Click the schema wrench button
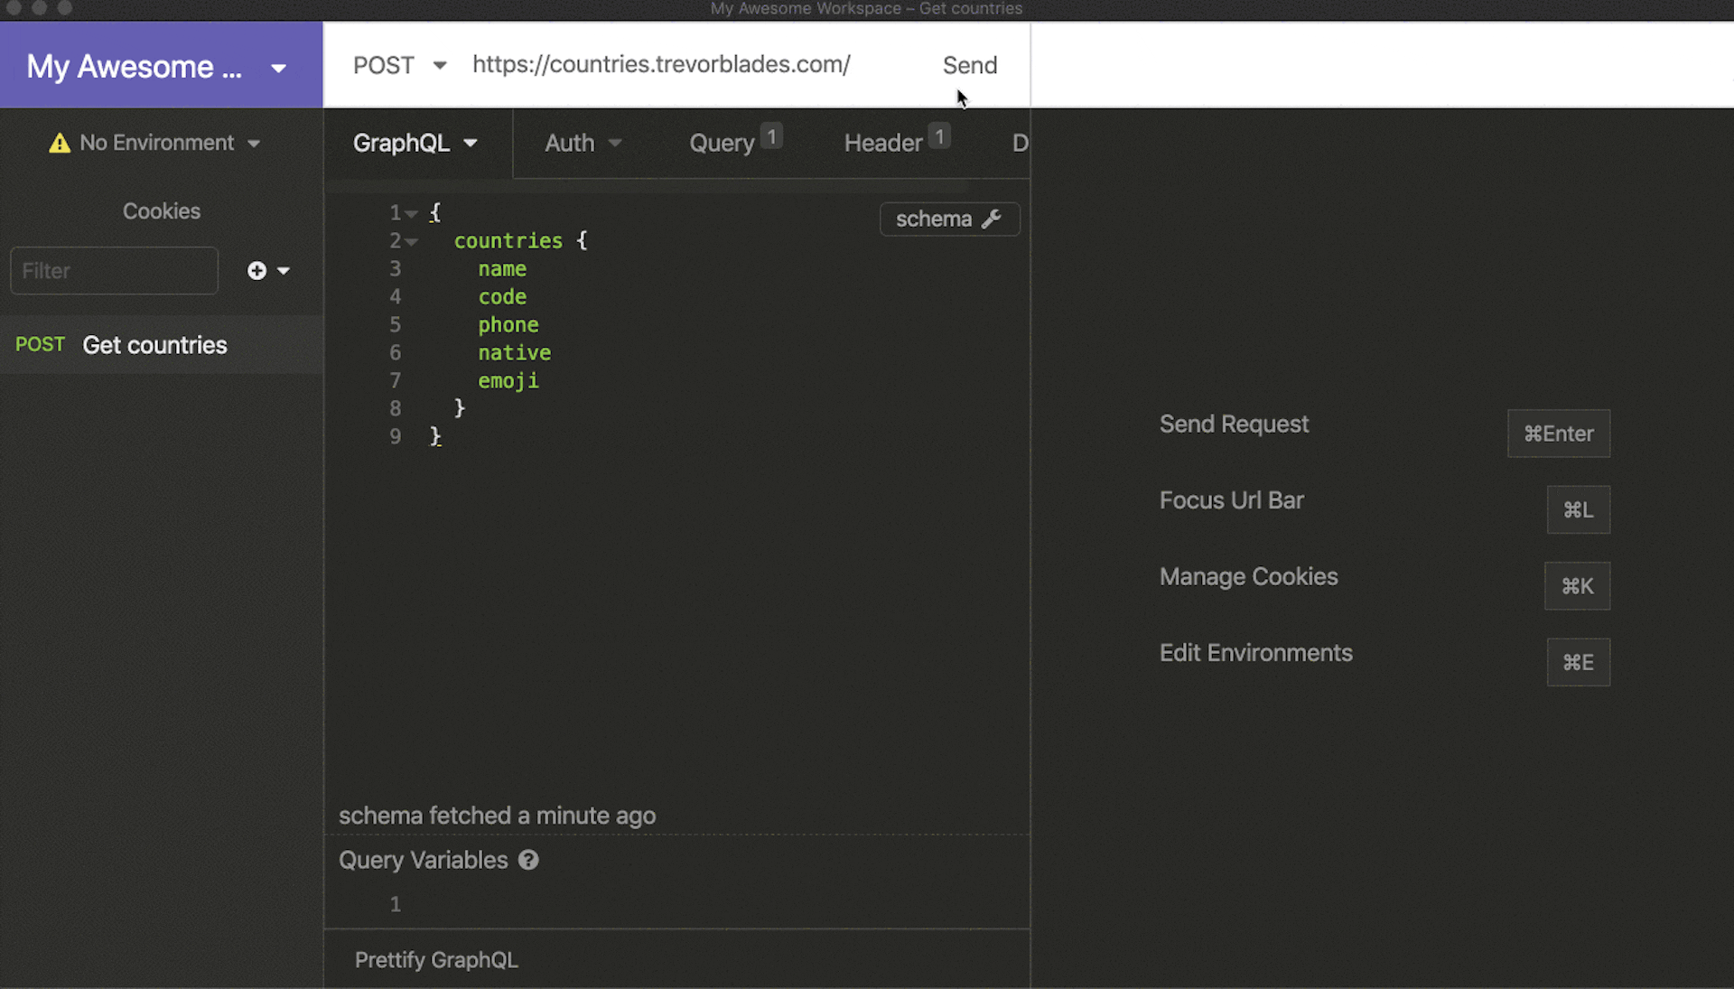This screenshot has height=989, width=1734. click(948, 219)
